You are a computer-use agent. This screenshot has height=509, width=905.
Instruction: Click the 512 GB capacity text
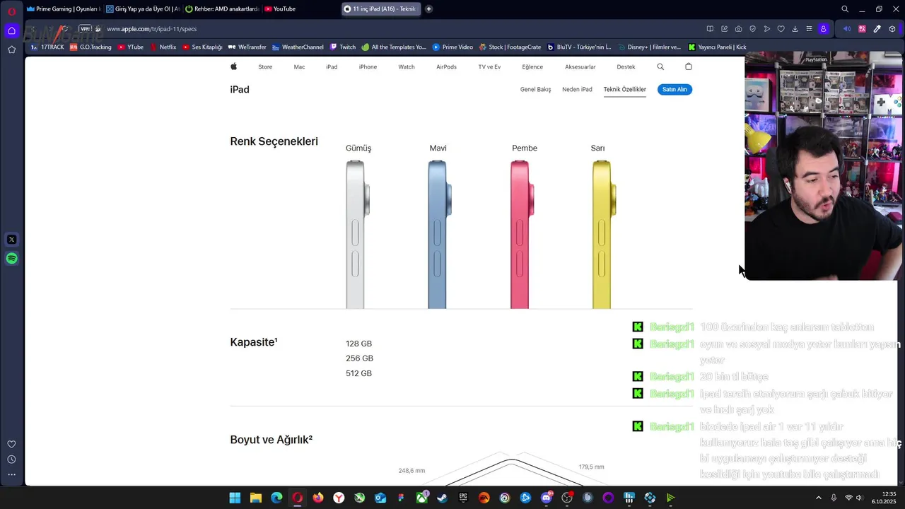(x=358, y=373)
